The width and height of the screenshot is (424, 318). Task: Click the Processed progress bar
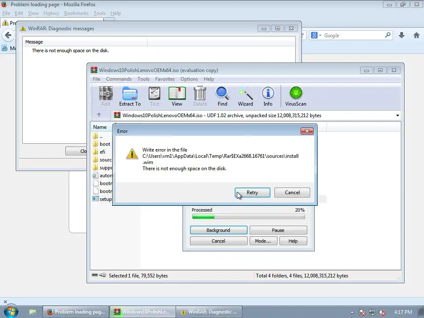[x=248, y=217]
